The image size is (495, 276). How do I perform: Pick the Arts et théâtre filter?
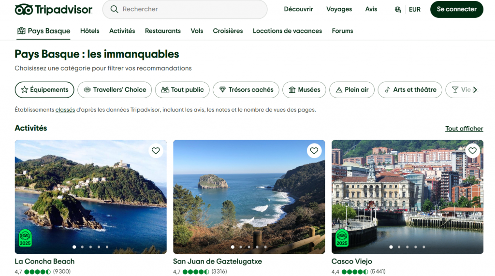point(410,89)
